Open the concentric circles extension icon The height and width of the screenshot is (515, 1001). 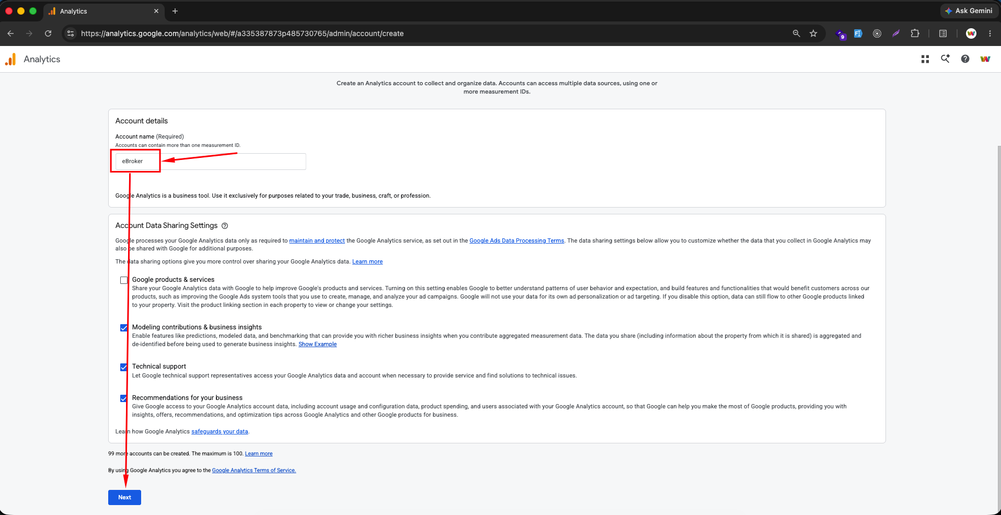[877, 33]
